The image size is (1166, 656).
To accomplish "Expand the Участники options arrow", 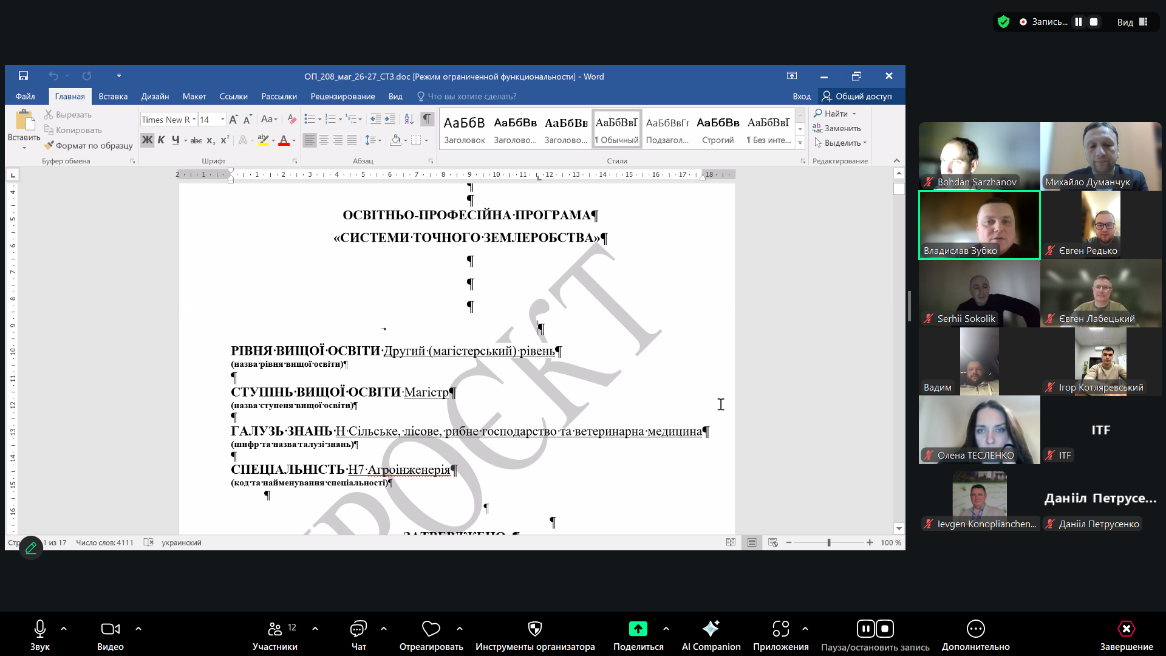I will click(x=315, y=629).
